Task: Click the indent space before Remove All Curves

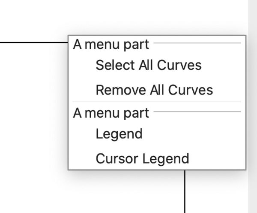Action: [x=84, y=90]
